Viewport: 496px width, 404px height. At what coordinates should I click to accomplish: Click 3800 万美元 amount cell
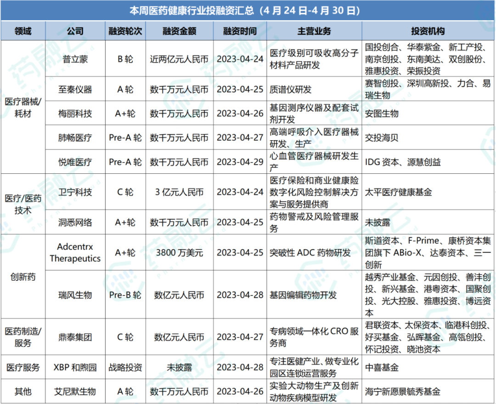(180, 252)
